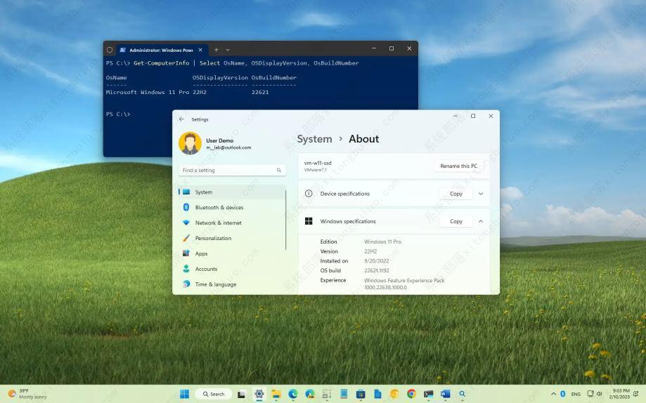
Task: Click the System breadcrumb link
Action: [314, 139]
